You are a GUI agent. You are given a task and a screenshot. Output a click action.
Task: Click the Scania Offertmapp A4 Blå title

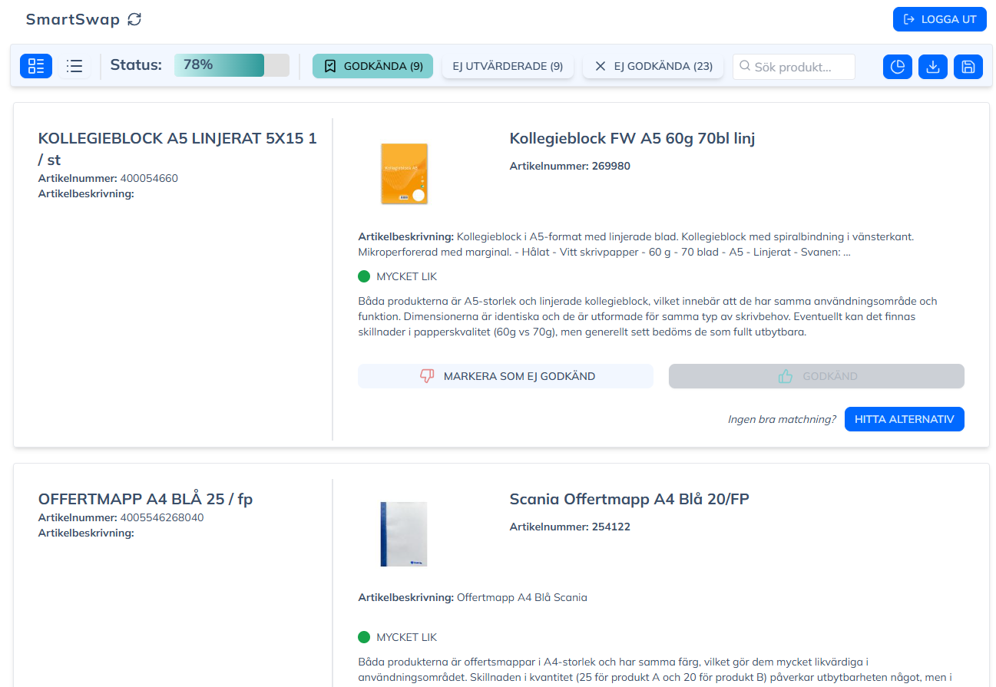tap(629, 499)
